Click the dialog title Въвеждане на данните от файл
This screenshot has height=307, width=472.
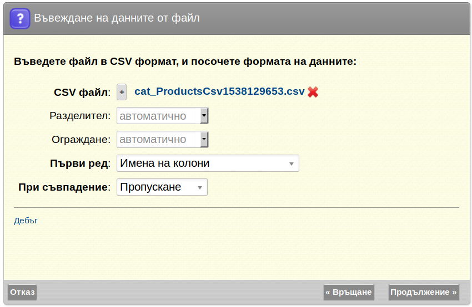pos(117,18)
